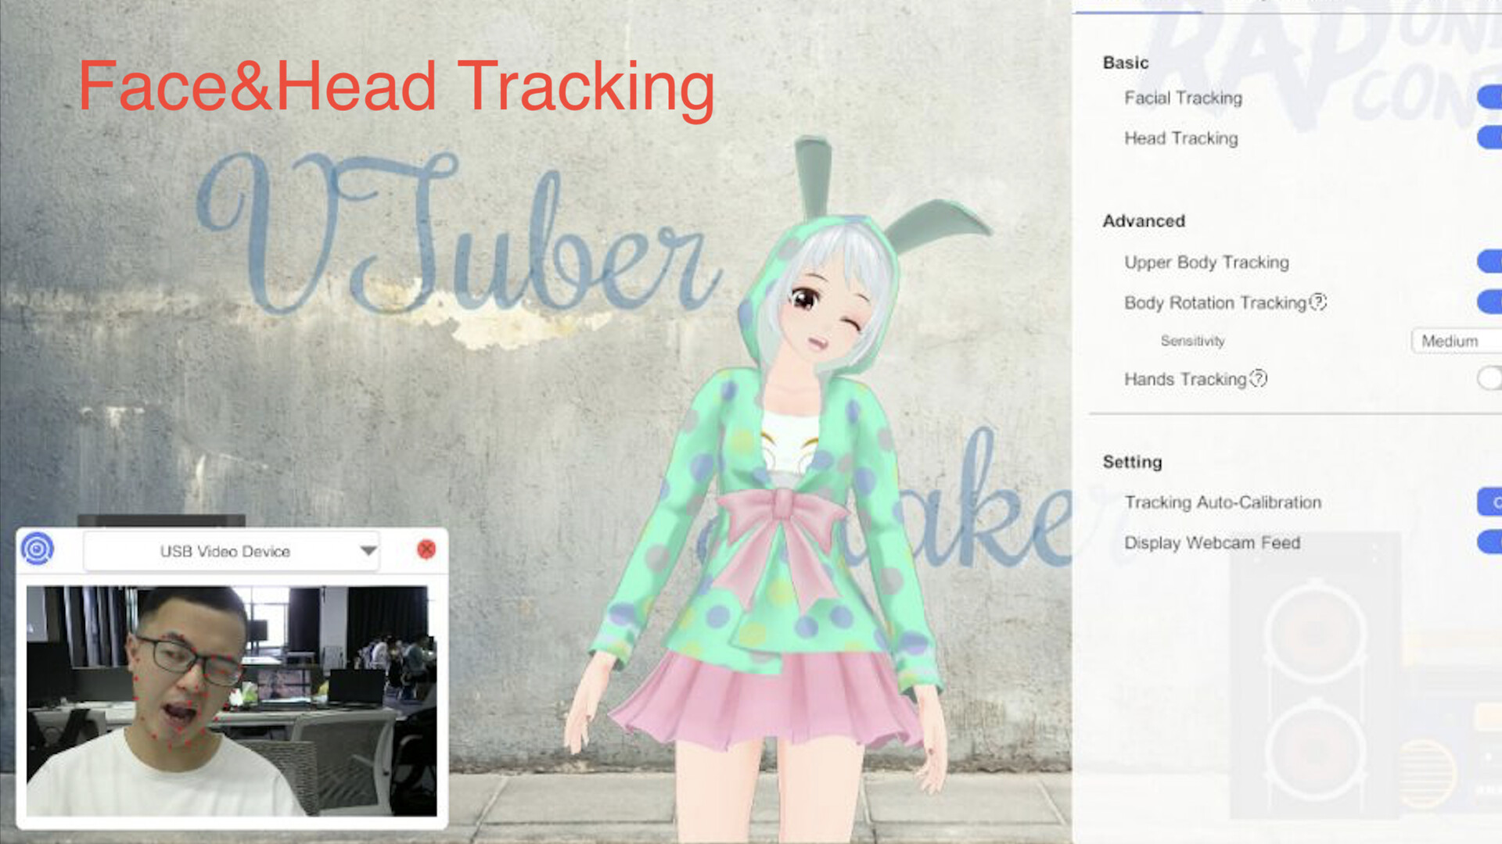The height and width of the screenshot is (844, 1502).
Task: Turn off Display Webcam Feed
Action: click(1492, 541)
